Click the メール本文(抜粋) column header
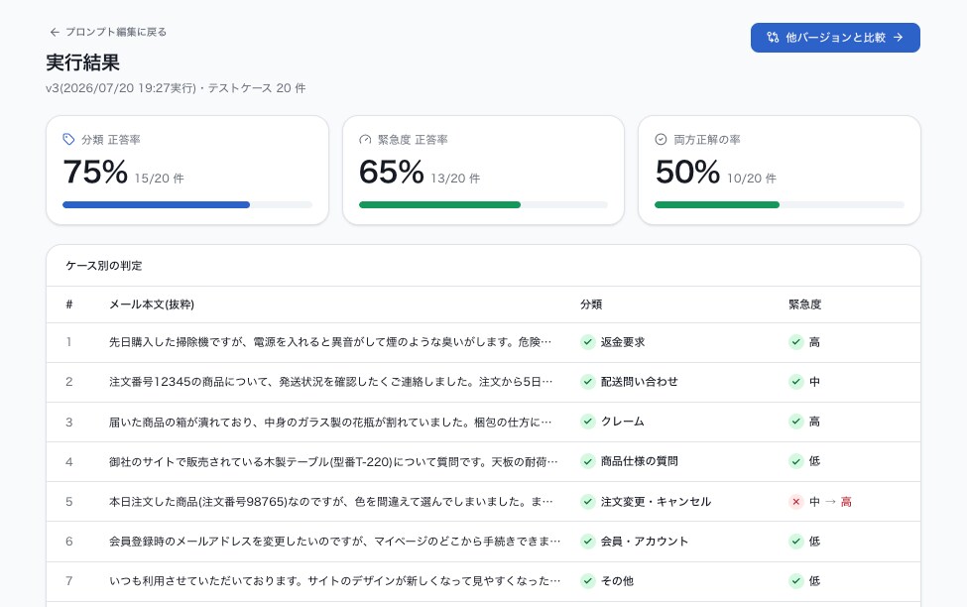 click(152, 304)
